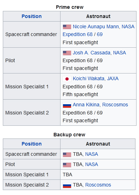Click Russian flag in backup Mission Specialist 2 row

click(67, 185)
